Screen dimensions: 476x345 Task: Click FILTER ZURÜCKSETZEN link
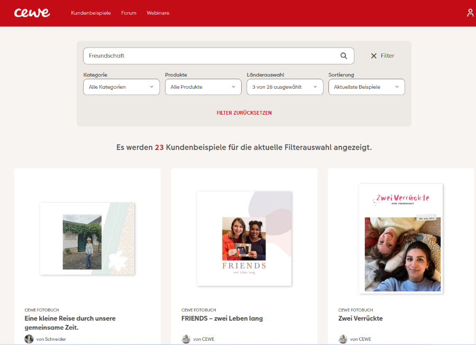[x=244, y=113]
